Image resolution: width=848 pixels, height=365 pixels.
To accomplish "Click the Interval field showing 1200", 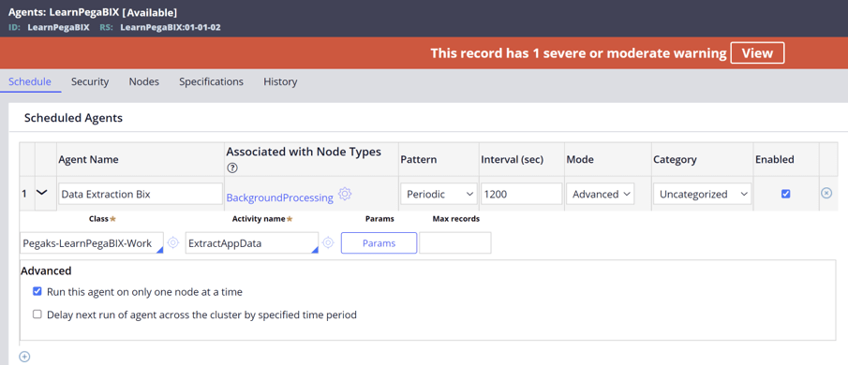I will tap(521, 194).
